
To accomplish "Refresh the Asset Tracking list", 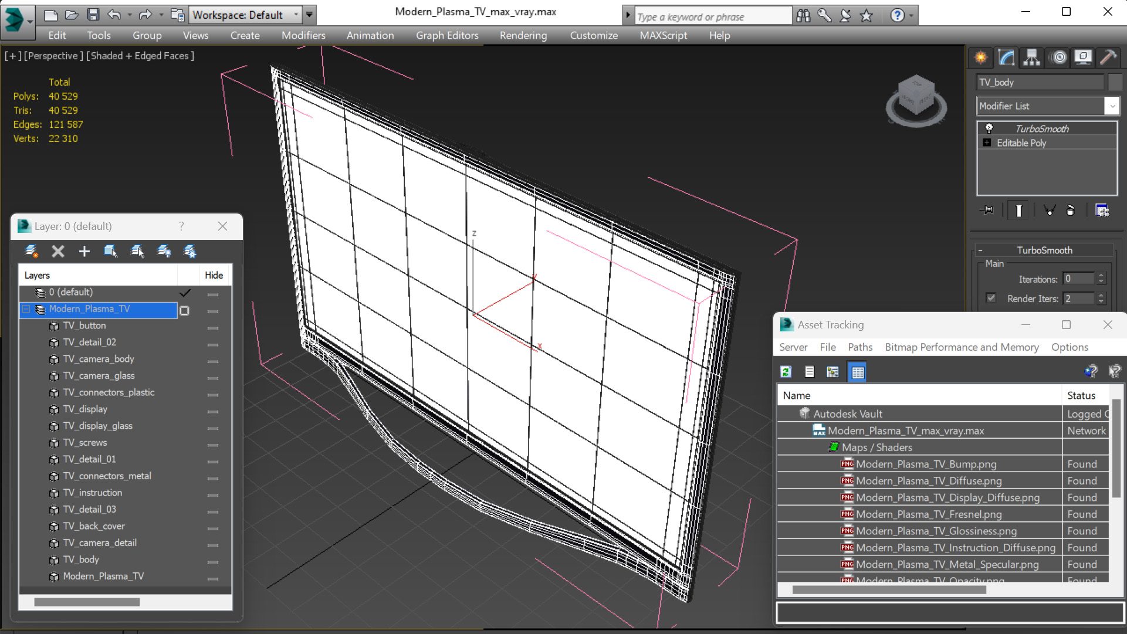I will click(786, 372).
